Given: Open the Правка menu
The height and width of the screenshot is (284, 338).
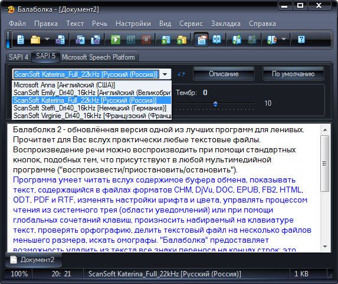Looking at the screenshot, I should pyautogui.click(x=46, y=24).
